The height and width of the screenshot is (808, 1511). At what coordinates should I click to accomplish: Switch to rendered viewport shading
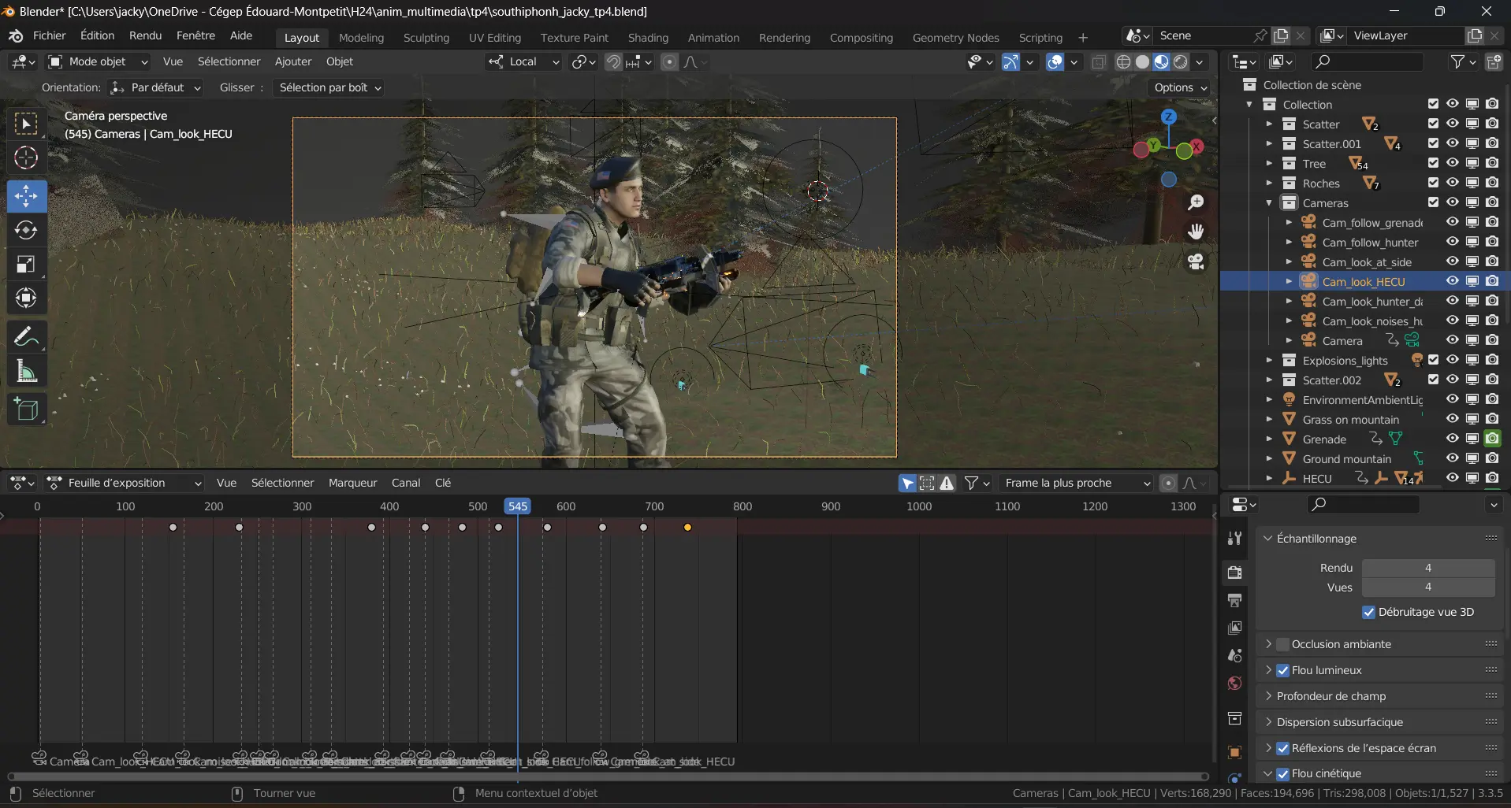tap(1180, 61)
